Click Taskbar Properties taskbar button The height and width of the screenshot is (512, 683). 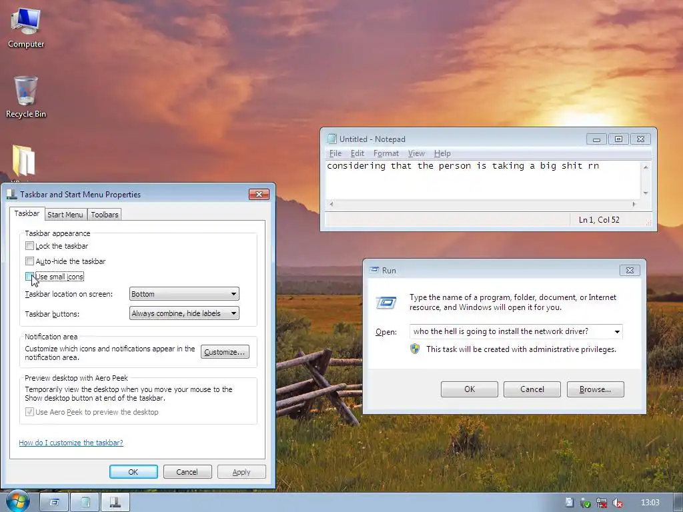click(115, 503)
